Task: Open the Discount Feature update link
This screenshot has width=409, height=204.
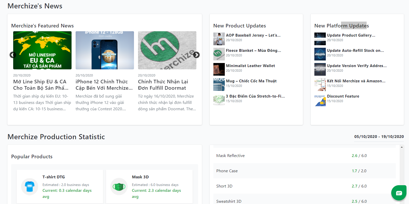Action: (x=343, y=96)
